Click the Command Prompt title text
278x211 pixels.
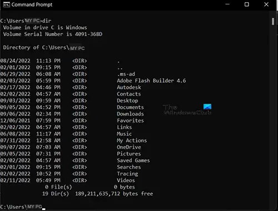(x=32, y=4)
